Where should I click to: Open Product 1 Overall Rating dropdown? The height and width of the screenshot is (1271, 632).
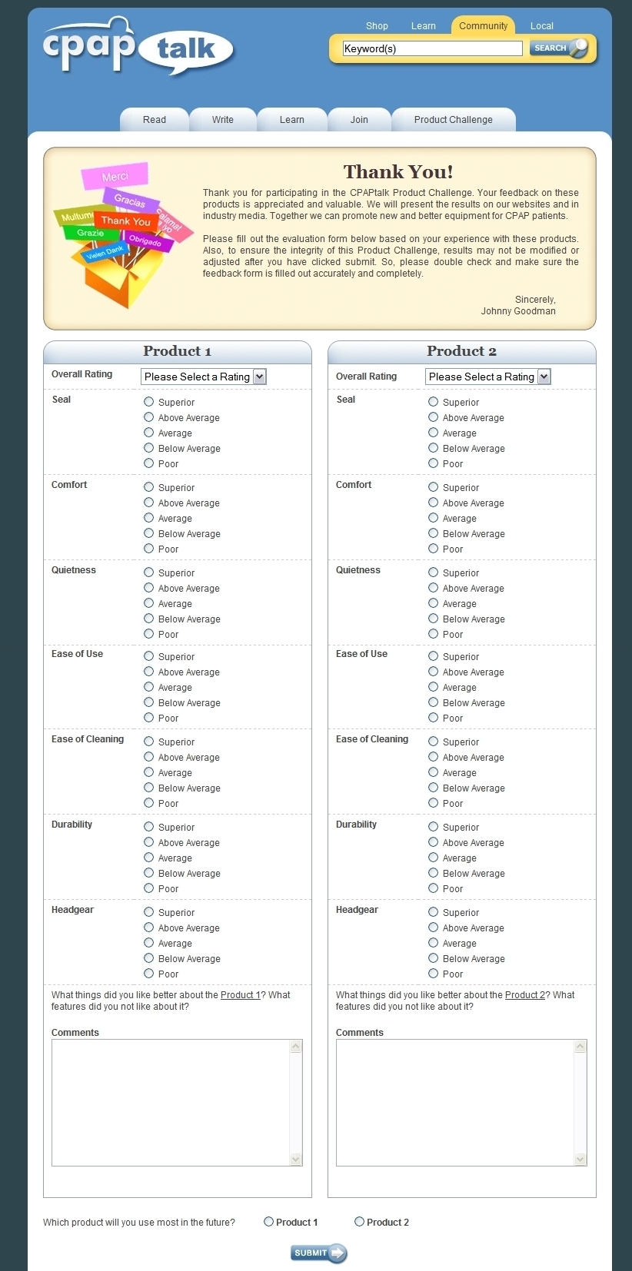tap(204, 377)
